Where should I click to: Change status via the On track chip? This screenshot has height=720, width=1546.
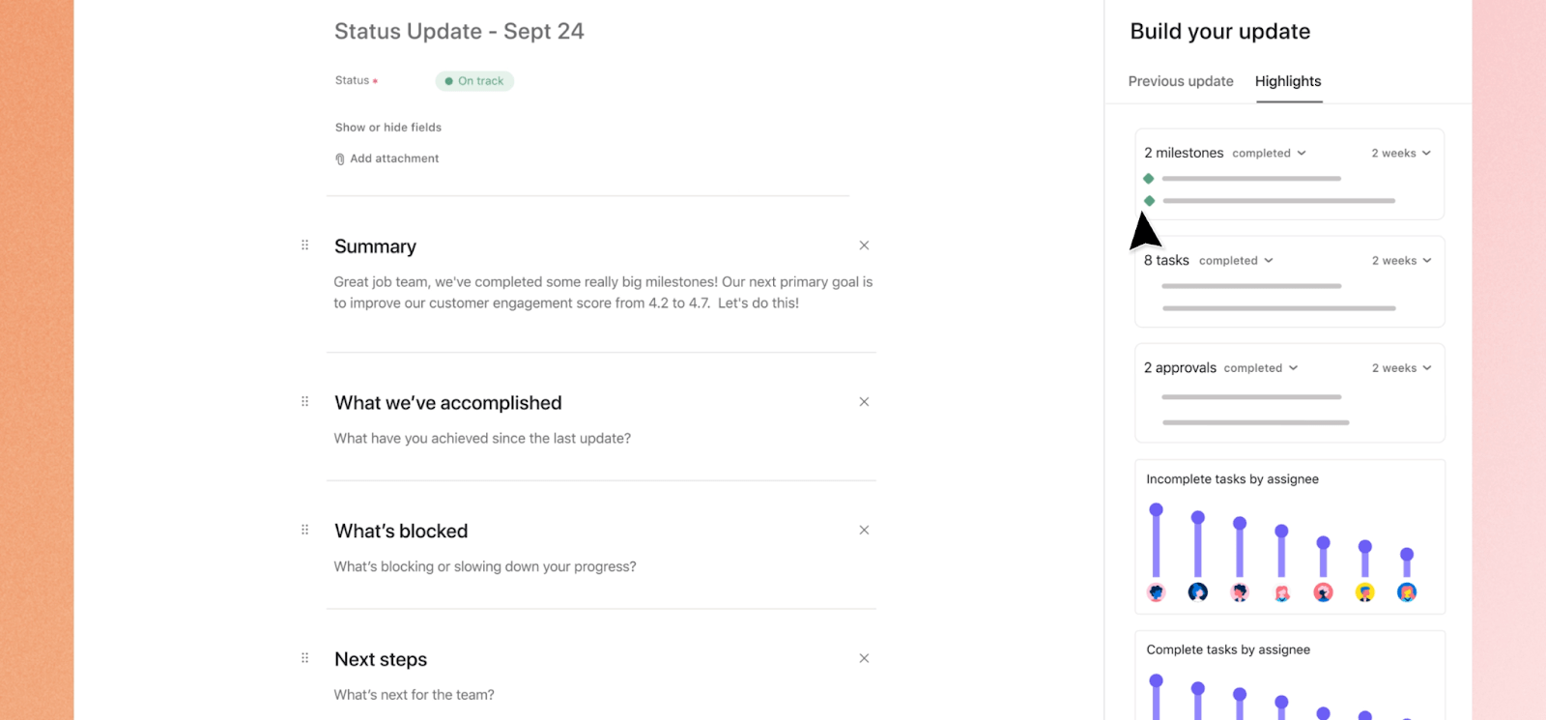point(473,80)
